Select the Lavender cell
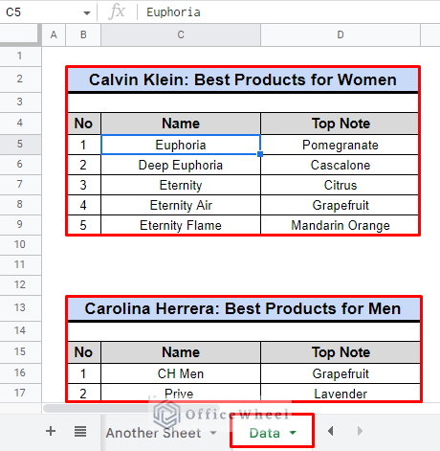 (x=341, y=394)
